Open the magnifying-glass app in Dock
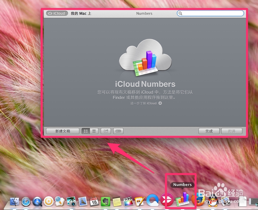 tap(60, 201)
